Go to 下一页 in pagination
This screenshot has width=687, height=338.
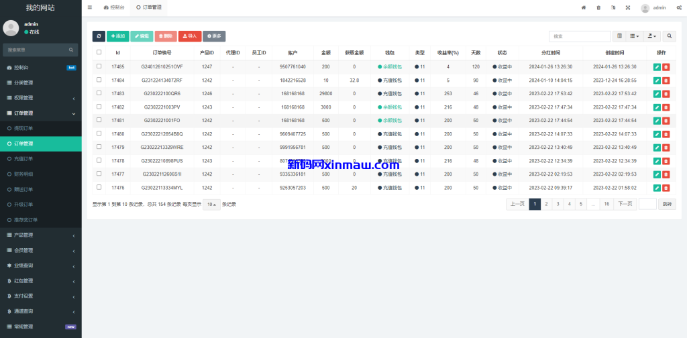625,204
